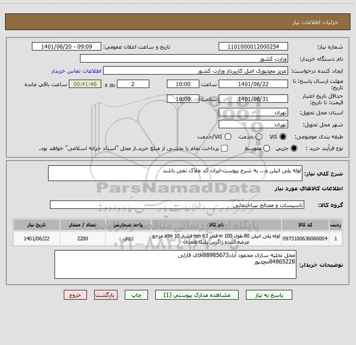
Task: Click the ردیف column header
Action: point(336,225)
